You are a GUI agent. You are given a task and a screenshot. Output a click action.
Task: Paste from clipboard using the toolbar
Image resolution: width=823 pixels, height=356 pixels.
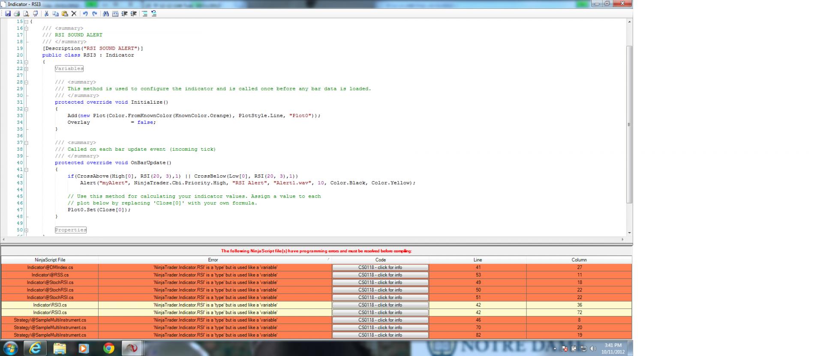(x=65, y=14)
